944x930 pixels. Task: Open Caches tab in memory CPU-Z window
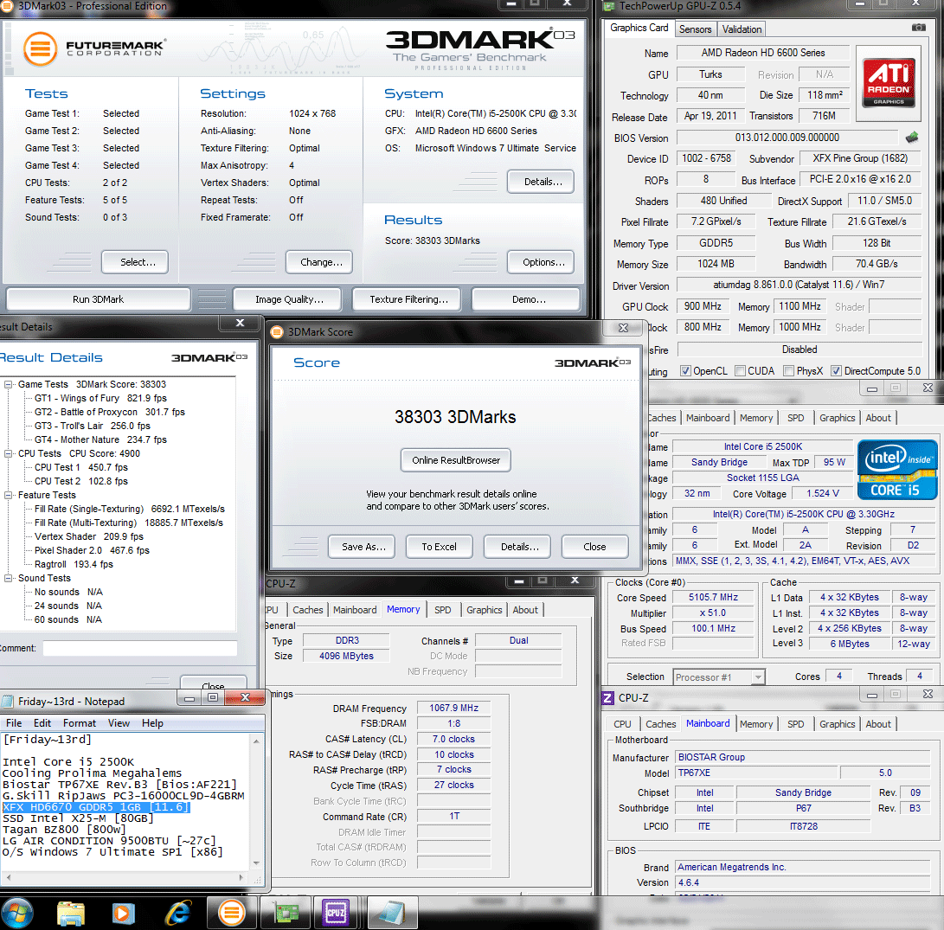pyautogui.click(x=308, y=610)
